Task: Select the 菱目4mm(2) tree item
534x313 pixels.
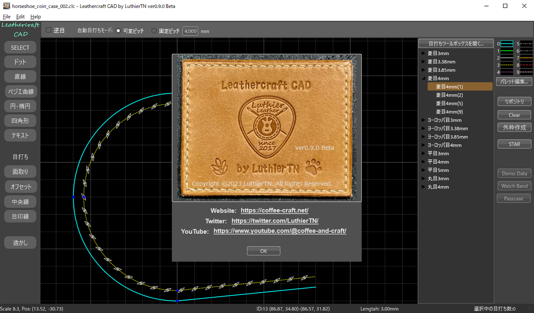Action: coord(450,95)
